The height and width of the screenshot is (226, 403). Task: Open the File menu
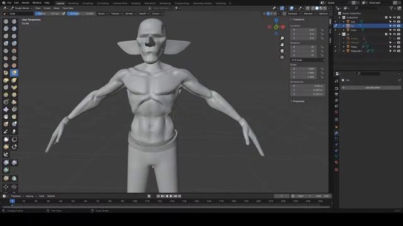coord(9,3)
